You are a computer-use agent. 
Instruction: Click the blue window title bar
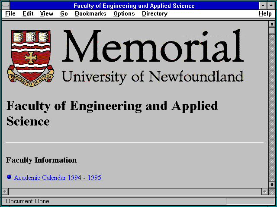click(x=134, y=6)
